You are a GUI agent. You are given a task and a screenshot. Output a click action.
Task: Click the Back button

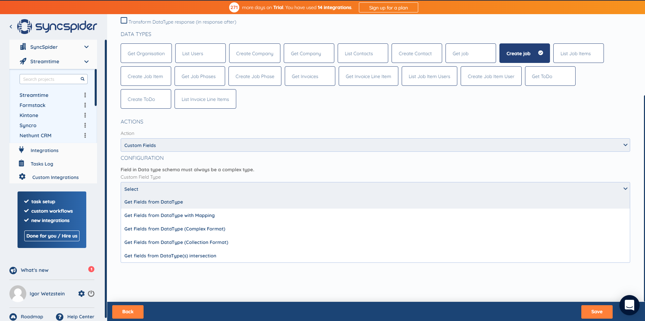tap(128, 312)
